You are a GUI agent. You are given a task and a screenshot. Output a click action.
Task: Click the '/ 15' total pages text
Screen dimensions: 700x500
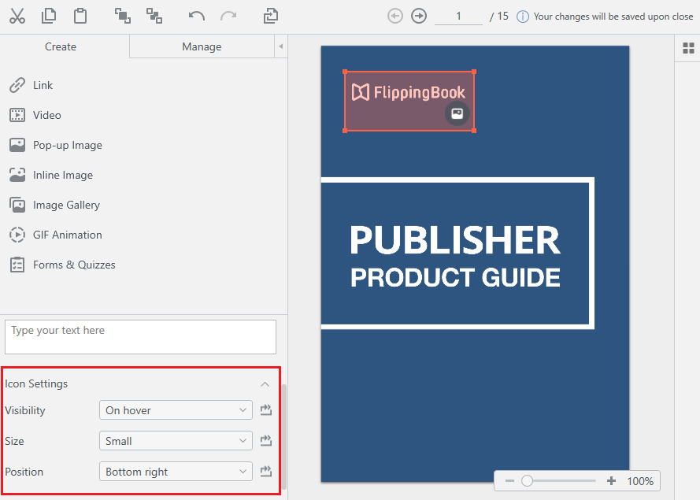coord(499,17)
